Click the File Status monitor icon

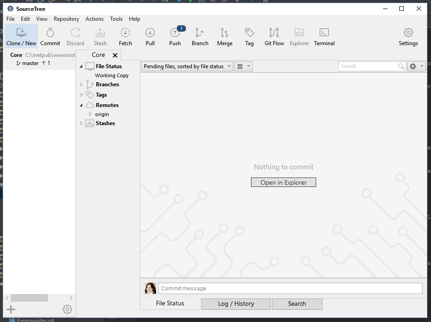tap(90, 66)
